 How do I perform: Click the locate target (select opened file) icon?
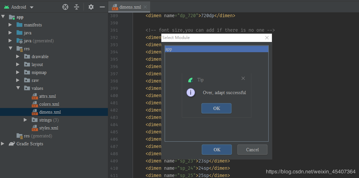coord(65,7)
